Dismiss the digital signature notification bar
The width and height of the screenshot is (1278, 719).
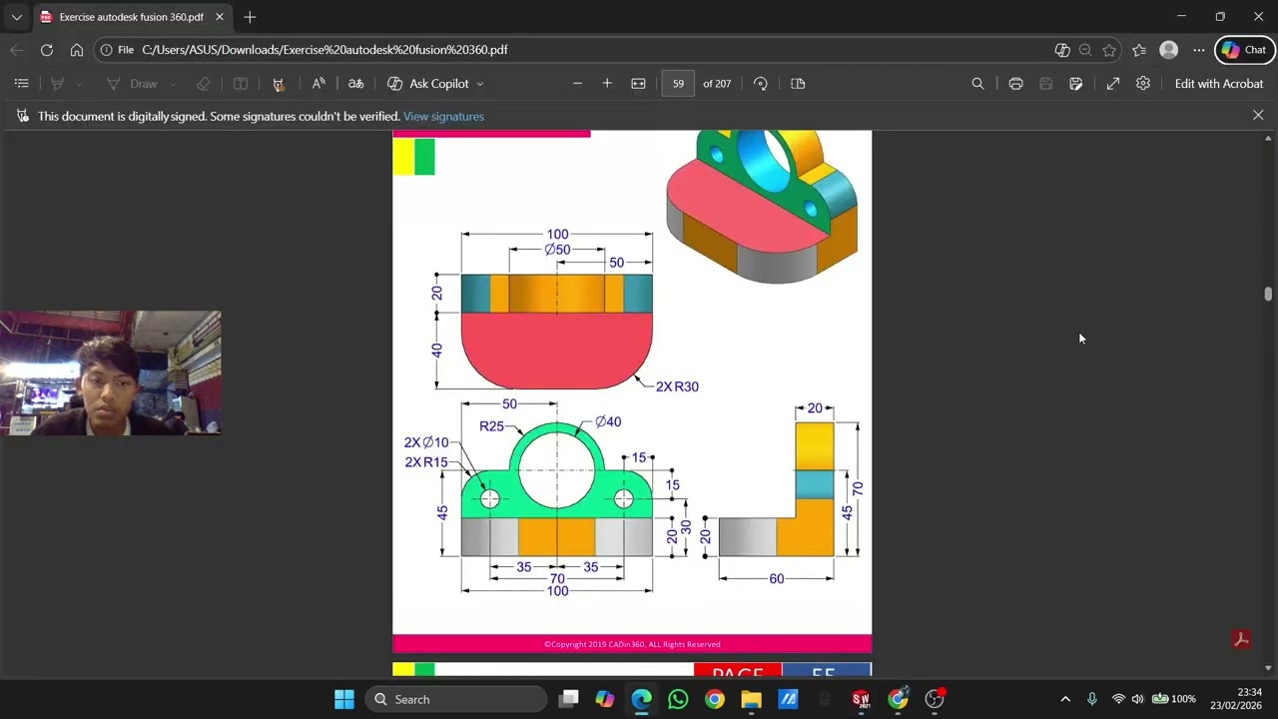click(1258, 116)
